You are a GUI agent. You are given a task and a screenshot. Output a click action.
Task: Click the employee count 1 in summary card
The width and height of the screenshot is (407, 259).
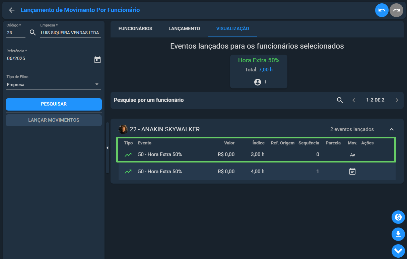(266, 82)
